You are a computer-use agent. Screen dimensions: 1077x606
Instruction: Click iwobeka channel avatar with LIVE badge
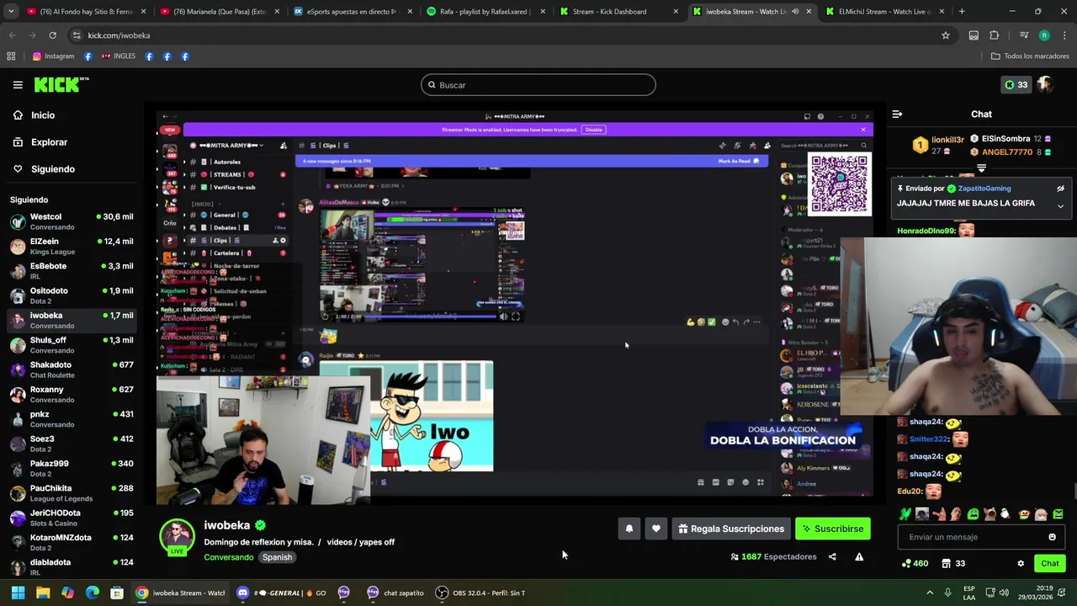click(x=177, y=536)
